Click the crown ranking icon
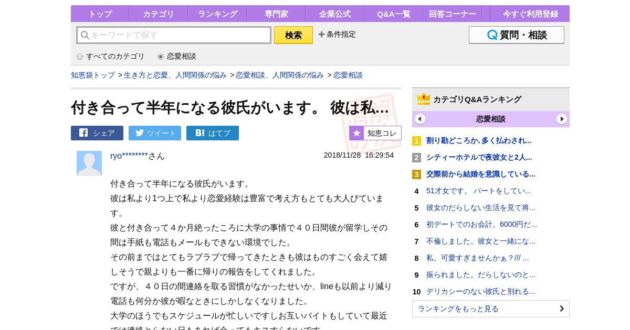The height and width of the screenshot is (330, 630). pos(424,99)
